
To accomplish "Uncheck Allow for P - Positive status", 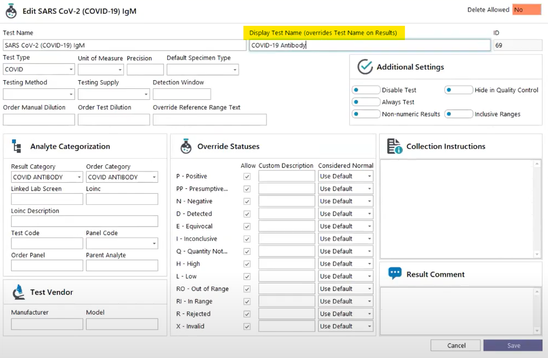I will click(x=247, y=176).
